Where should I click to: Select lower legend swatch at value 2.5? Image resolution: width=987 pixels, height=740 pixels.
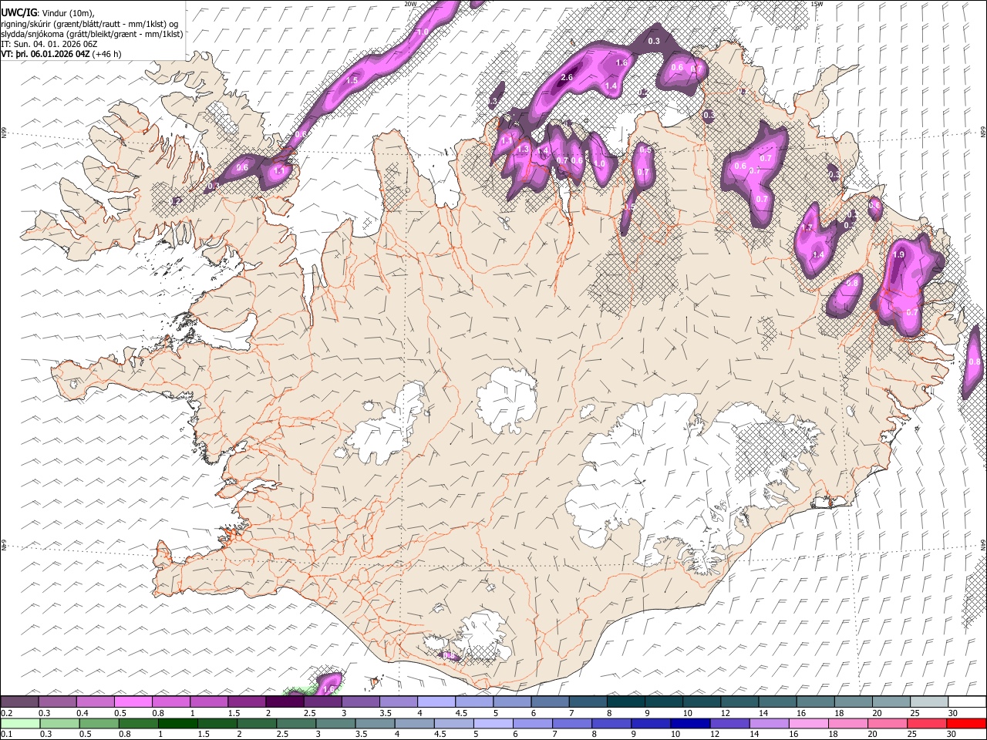pos(296,723)
